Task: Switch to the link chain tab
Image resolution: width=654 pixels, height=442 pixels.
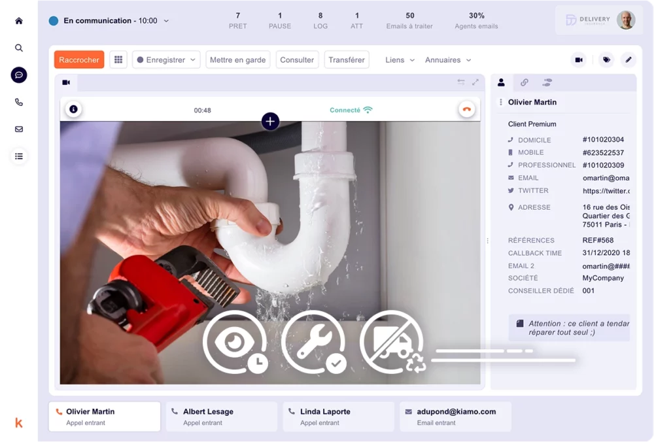Action: tap(525, 82)
